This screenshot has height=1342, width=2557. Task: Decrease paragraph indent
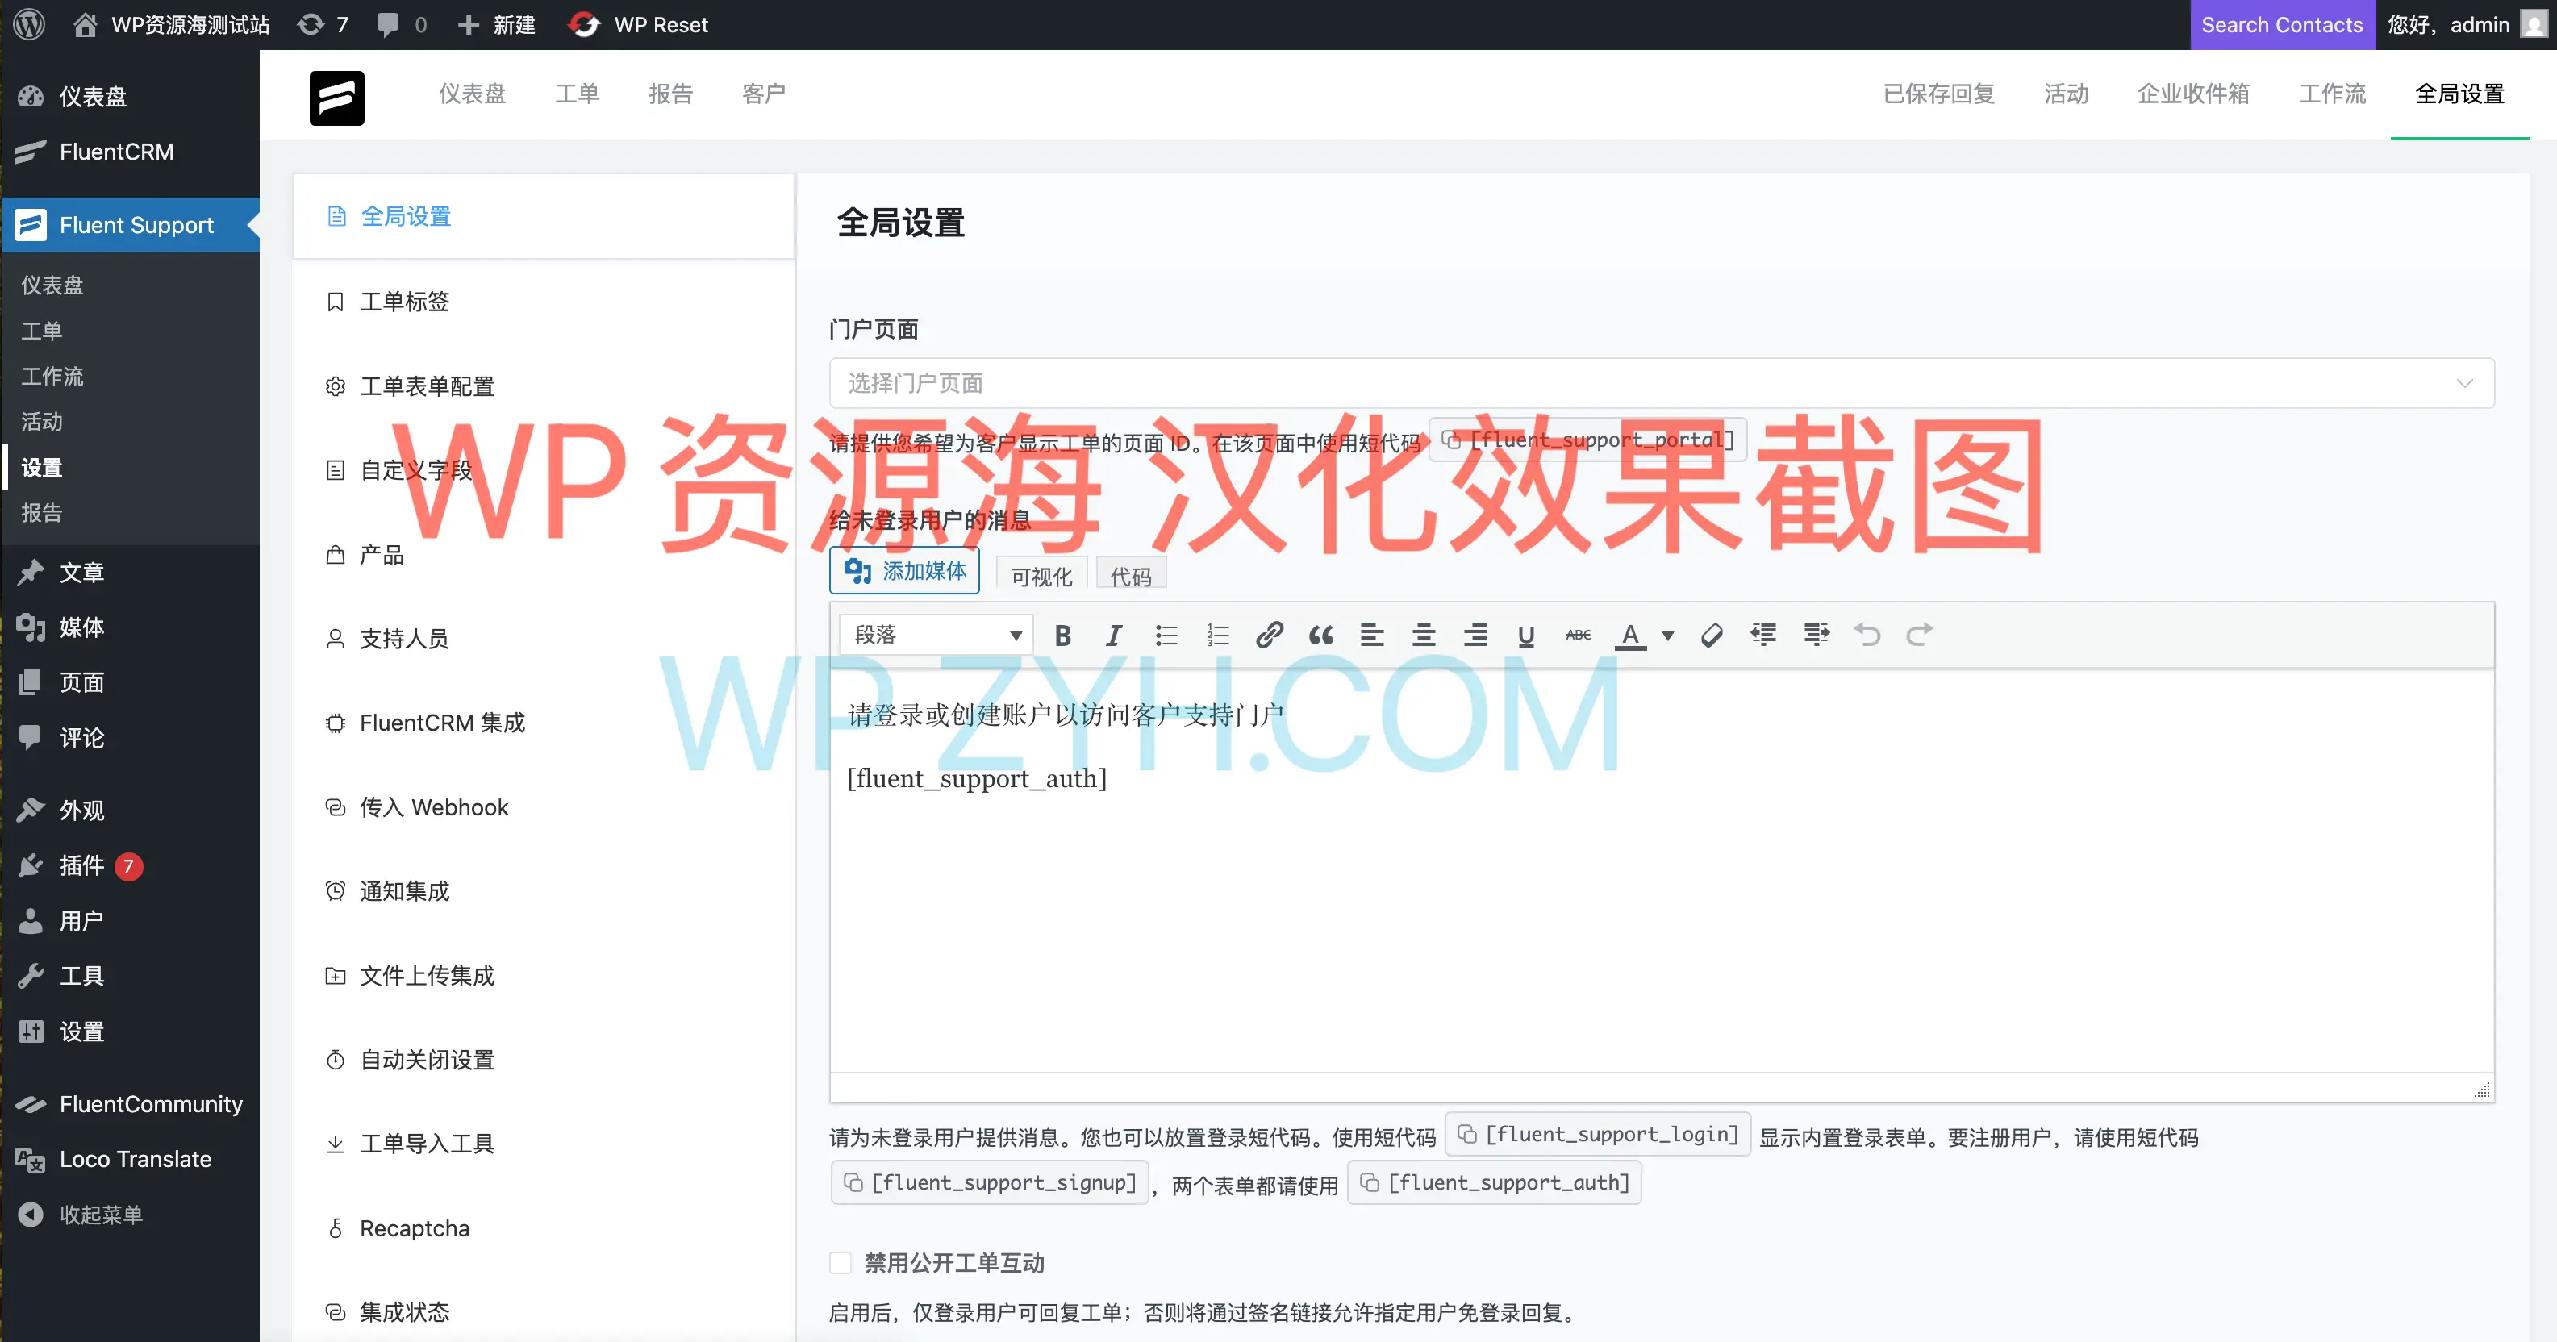1764,636
